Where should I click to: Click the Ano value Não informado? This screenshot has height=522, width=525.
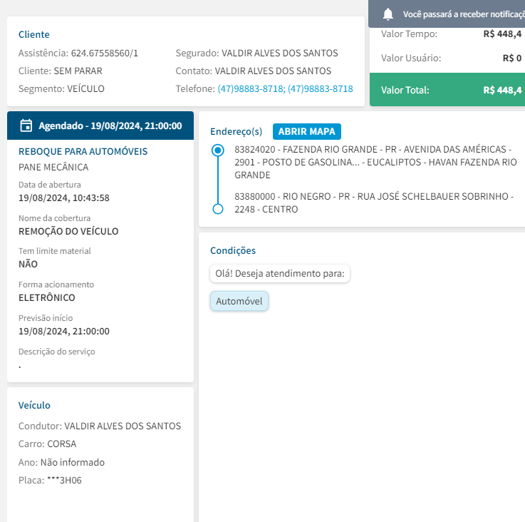(x=73, y=462)
